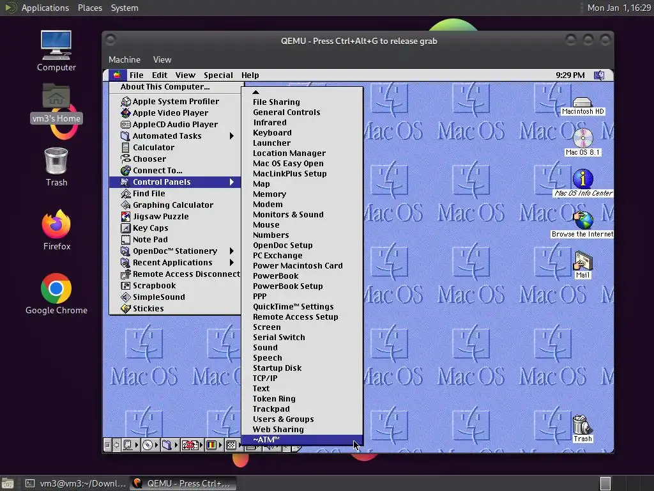Click the 9:29 PM menu bar clock
Screen dimensions: 654x491
570,75
